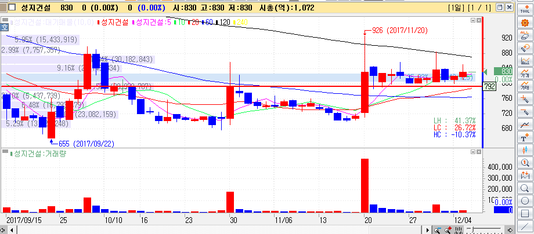The width and height of the screenshot is (534, 234).
Task: Select the diagonal line drawing tool
Action: click(x=525, y=226)
